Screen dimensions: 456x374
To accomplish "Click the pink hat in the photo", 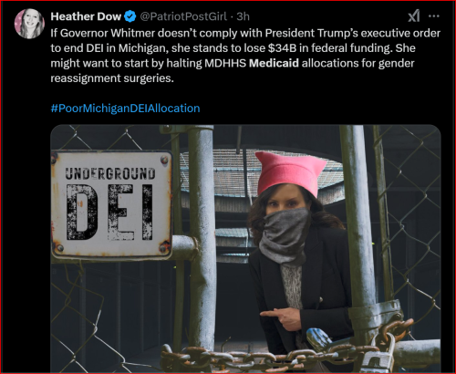I will (x=289, y=172).
